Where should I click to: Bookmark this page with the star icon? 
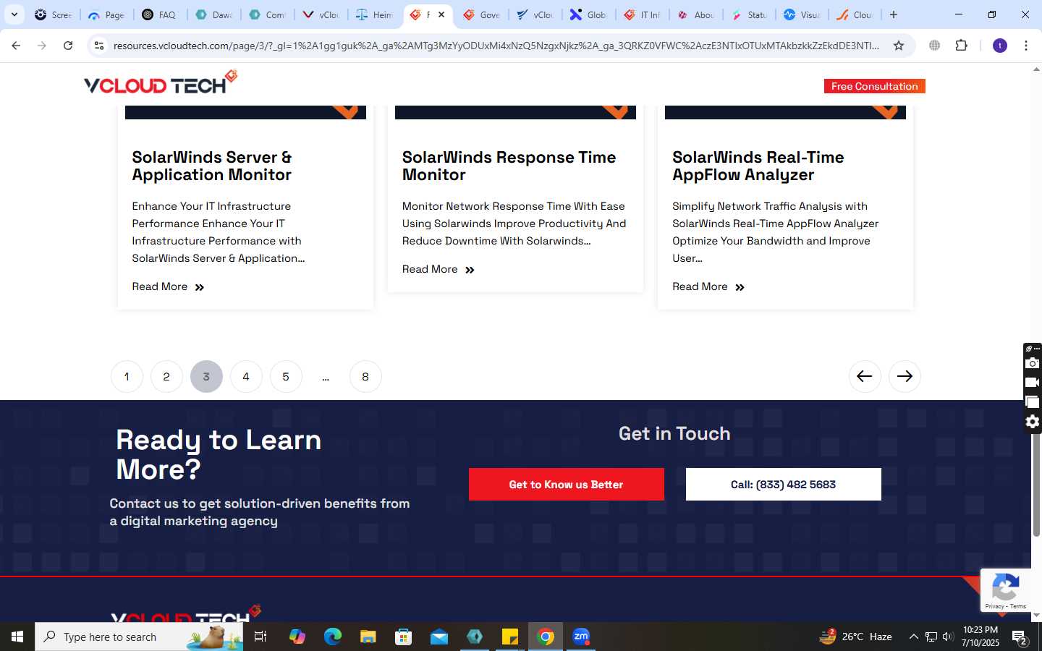[x=899, y=46]
